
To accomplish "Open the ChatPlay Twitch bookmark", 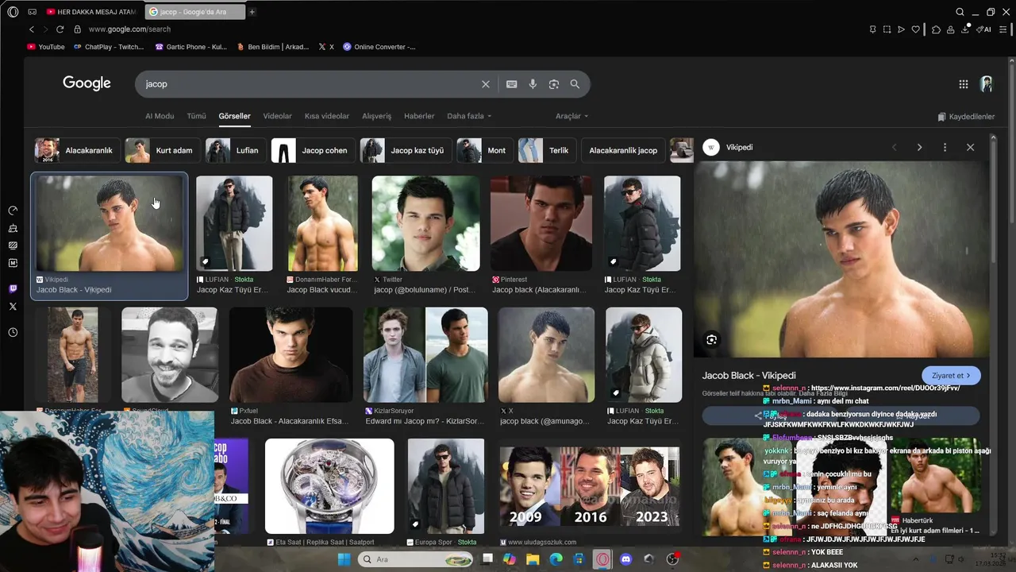I will [109, 47].
